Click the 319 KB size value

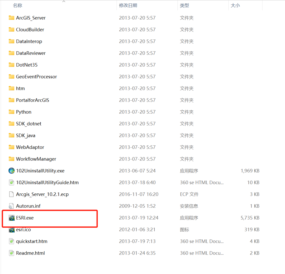click(x=252, y=229)
